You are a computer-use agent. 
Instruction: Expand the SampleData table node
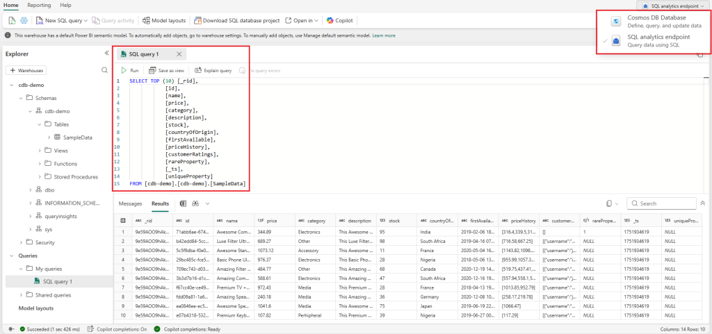pyautogui.click(x=49, y=137)
